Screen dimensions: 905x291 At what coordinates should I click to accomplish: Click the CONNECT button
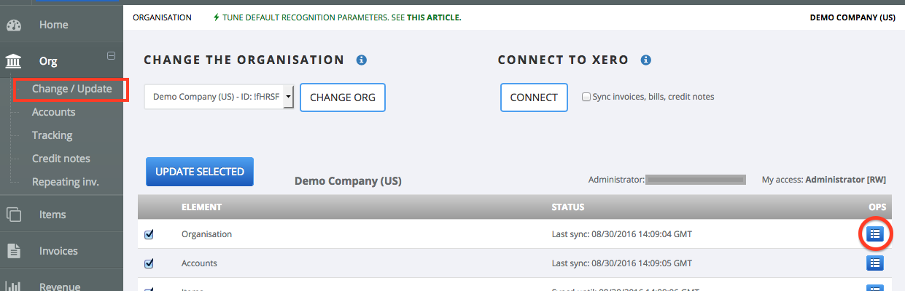[x=534, y=97]
